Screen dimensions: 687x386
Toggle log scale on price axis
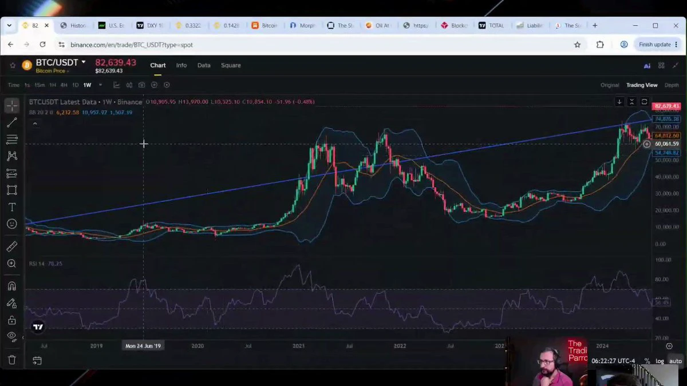(660, 361)
